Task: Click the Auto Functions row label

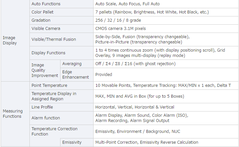Action: point(46,4)
